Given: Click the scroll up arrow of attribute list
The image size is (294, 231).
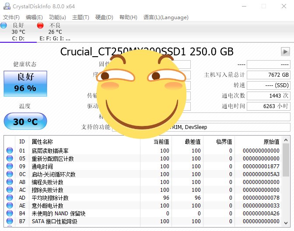Looking at the screenshot, I should coord(286,140).
